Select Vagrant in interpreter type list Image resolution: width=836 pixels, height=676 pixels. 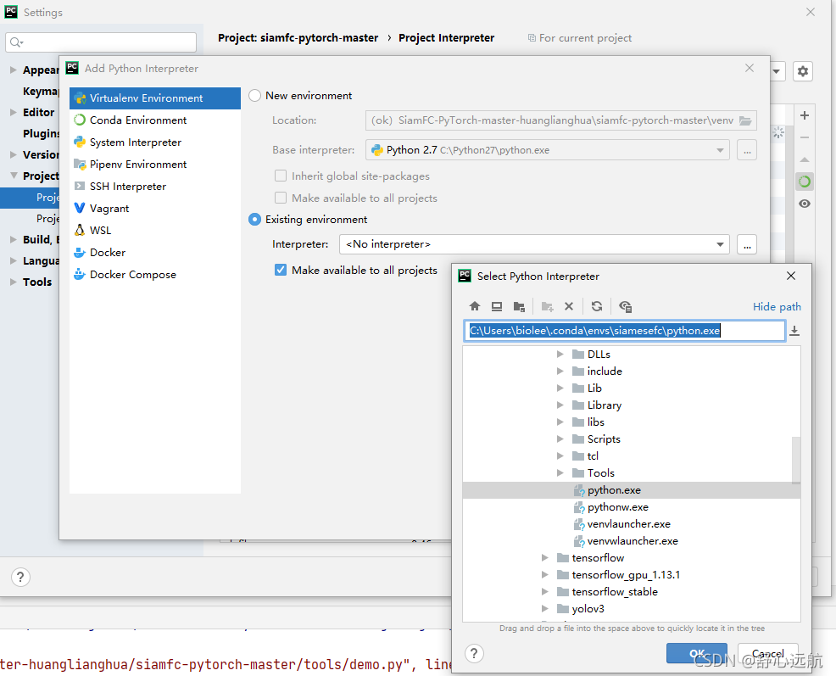[x=155, y=208]
